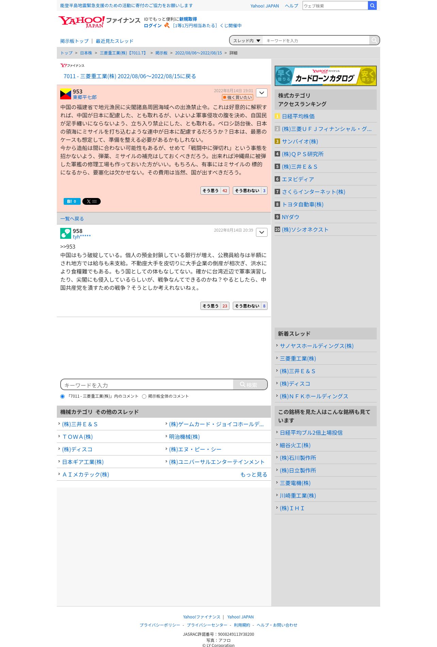Click もっと見る link
This screenshot has width=437, height=647.
click(x=254, y=475)
